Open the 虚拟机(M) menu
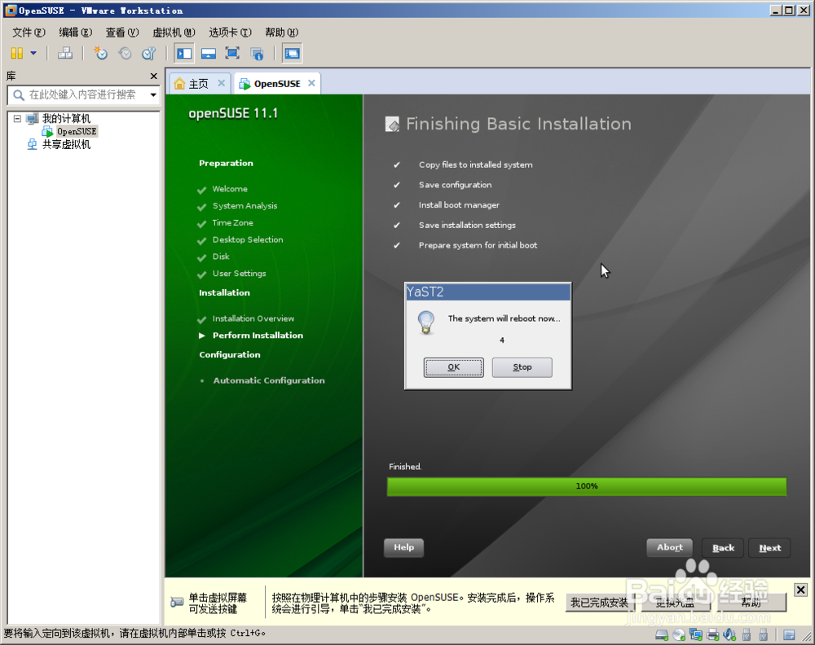This screenshot has width=815, height=645. pos(174,33)
